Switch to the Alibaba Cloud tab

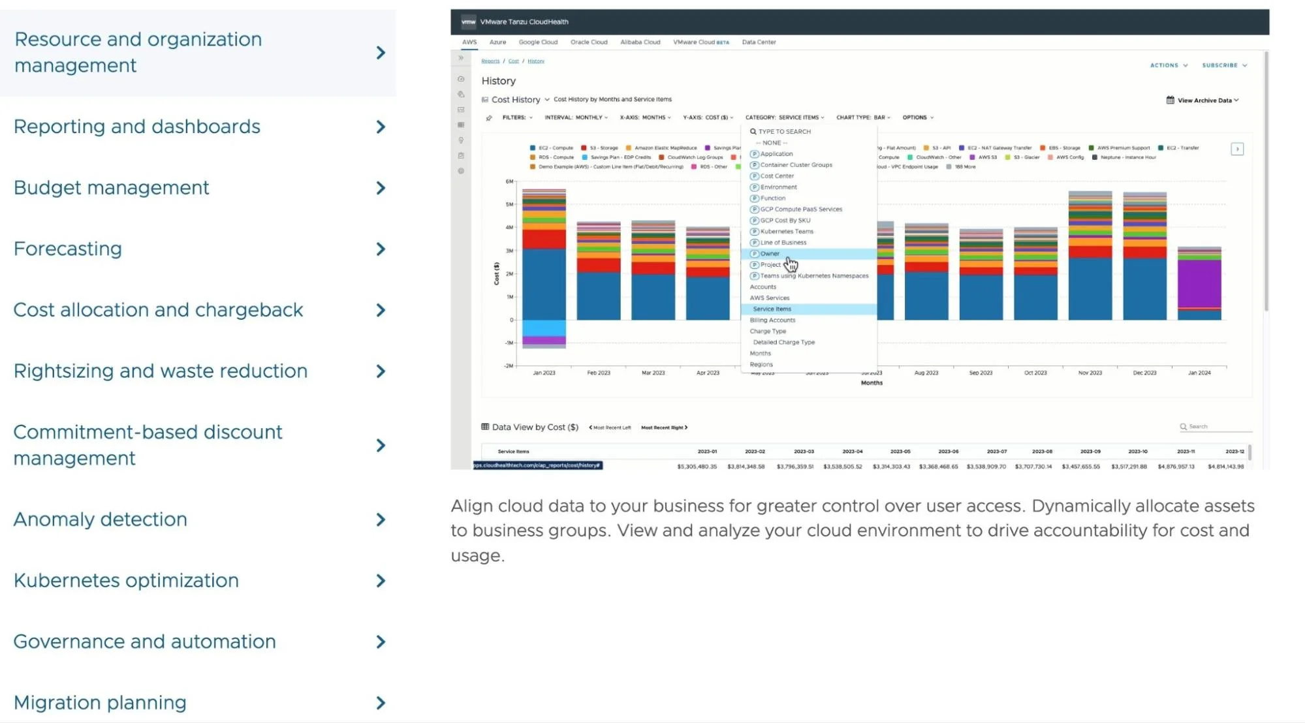tap(640, 42)
